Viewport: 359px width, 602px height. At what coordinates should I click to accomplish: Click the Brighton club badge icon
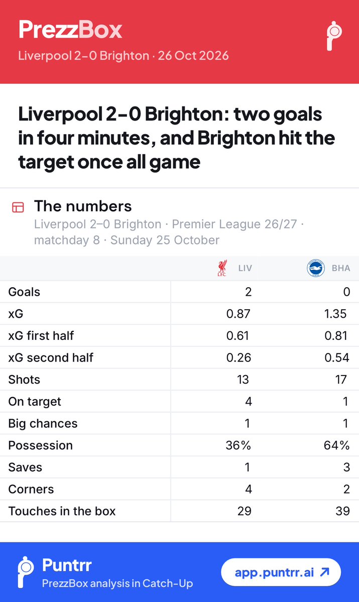(x=316, y=268)
